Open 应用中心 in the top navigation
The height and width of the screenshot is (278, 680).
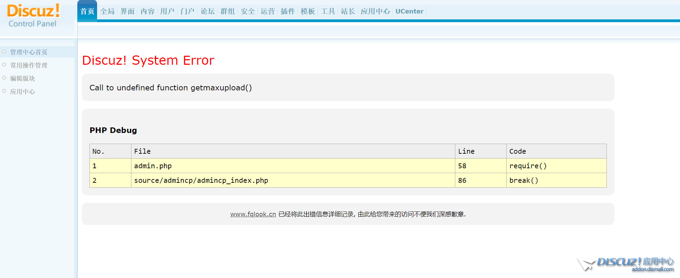pyautogui.click(x=375, y=11)
